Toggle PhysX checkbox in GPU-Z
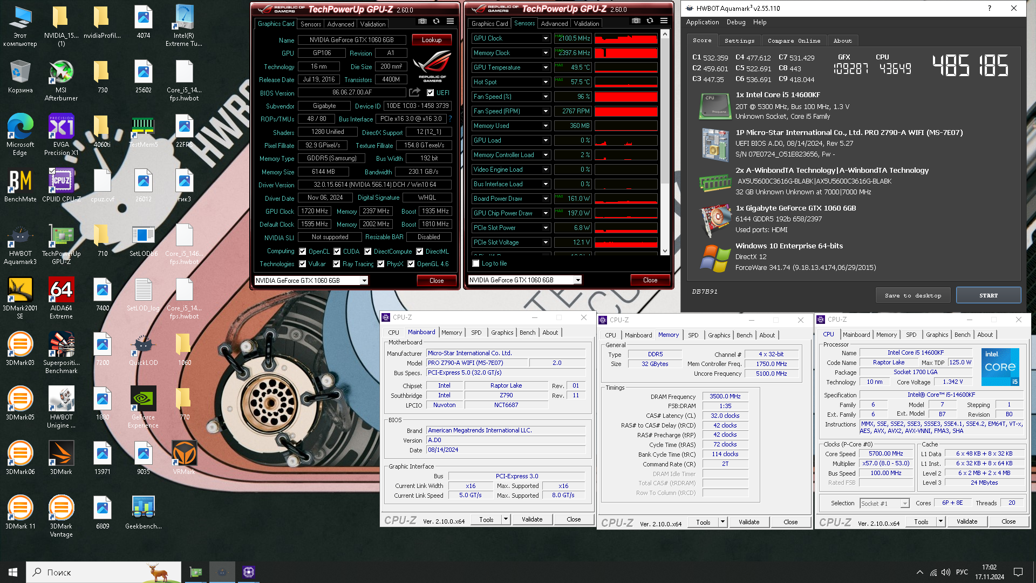 pyautogui.click(x=381, y=264)
